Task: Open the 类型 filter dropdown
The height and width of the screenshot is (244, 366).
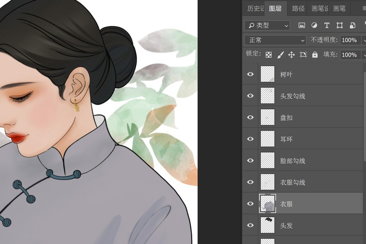Action: (x=267, y=25)
